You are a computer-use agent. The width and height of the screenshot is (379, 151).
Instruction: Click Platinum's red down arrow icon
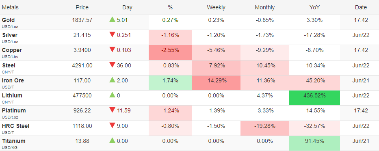[x=112, y=110]
